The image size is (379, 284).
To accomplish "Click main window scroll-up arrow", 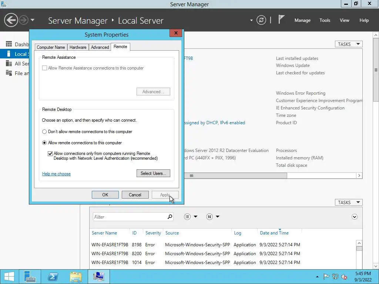I will pos(376,35).
